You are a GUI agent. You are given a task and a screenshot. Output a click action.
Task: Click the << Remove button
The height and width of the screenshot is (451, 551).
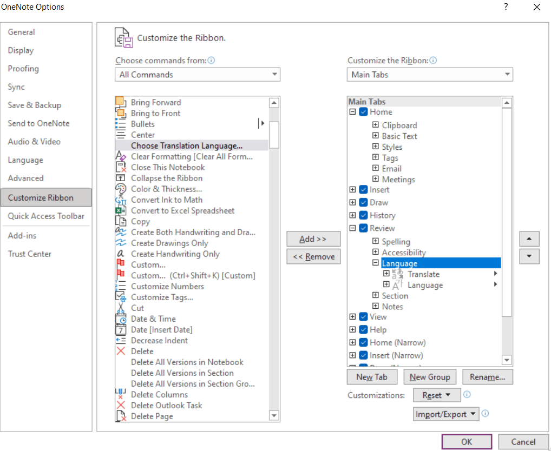click(313, 256)
